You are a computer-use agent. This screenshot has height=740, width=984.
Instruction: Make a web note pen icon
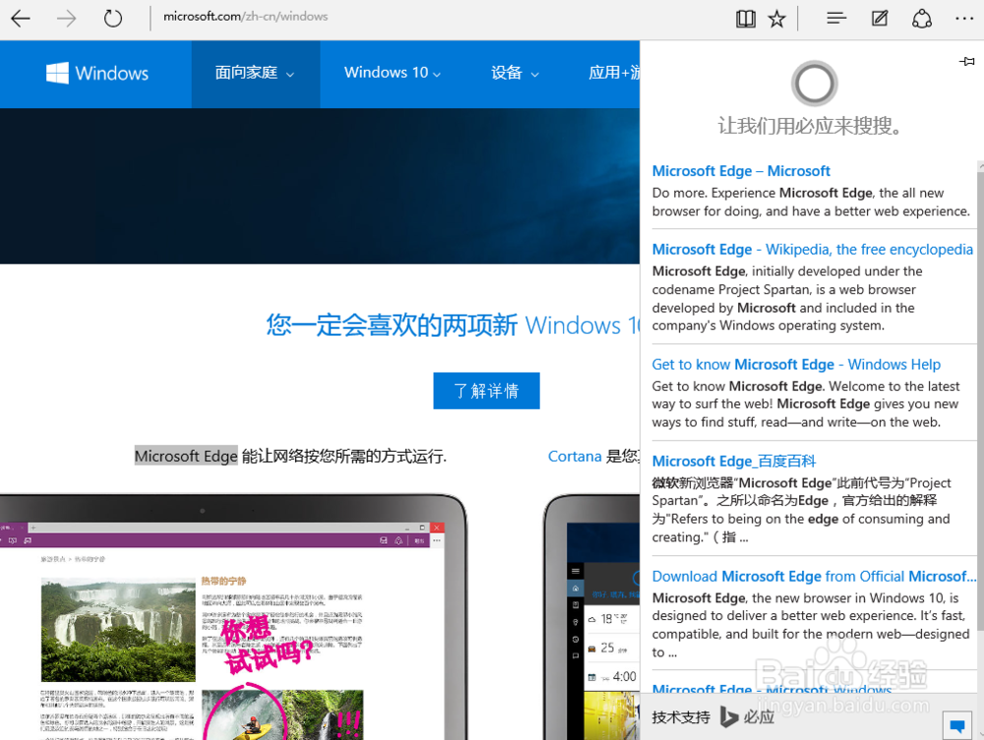pos(880,18)
